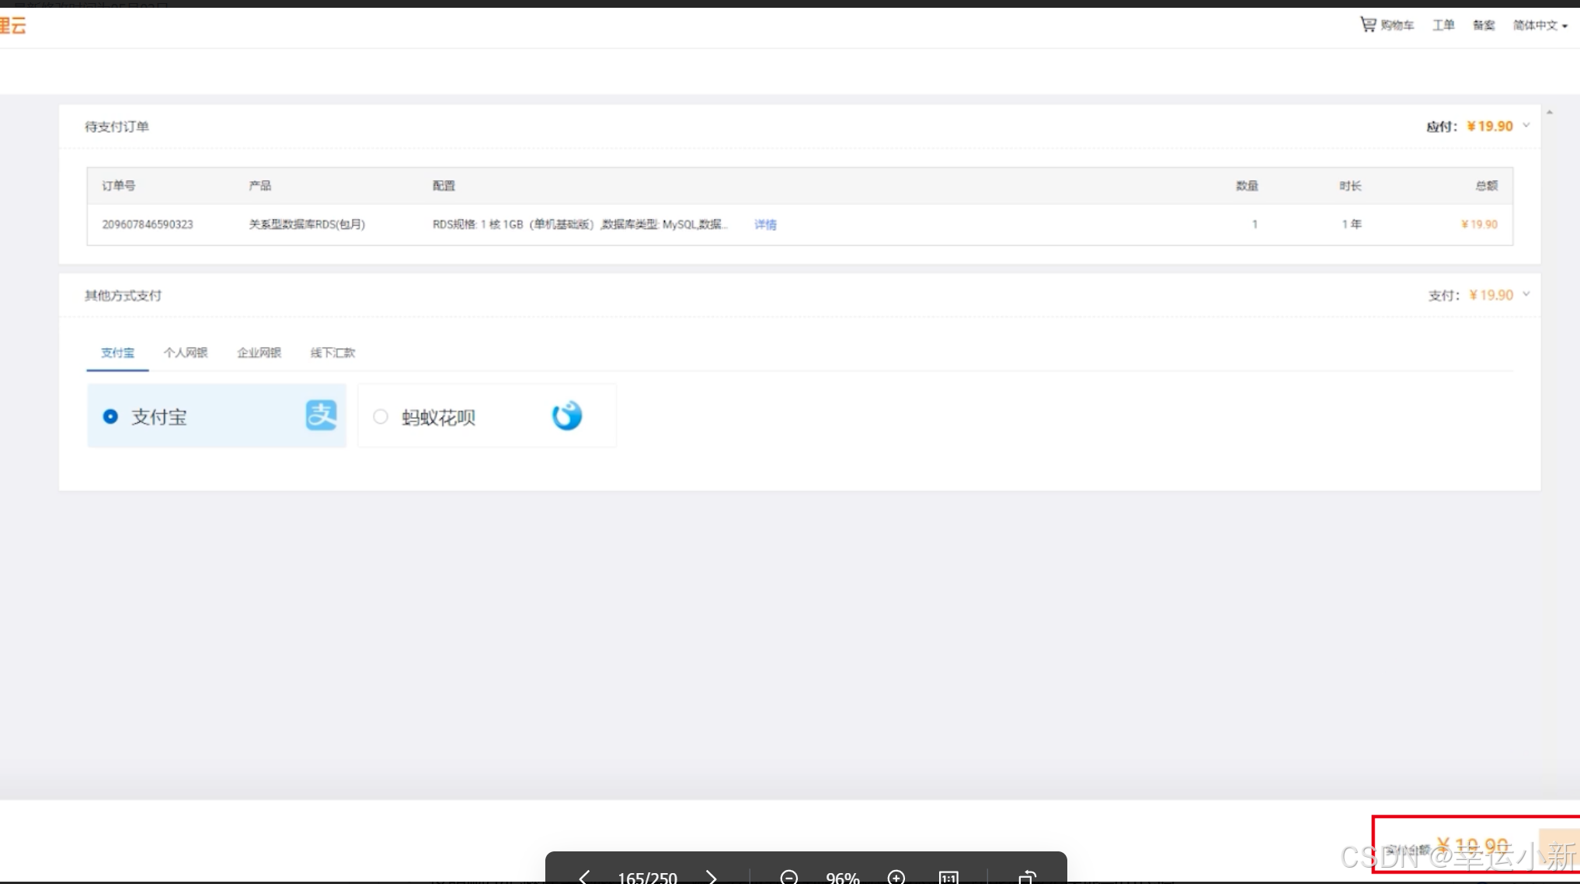1580x884 pixels.
Task: Open the 线下汇款 tab
Action: [x=332, y=353]
